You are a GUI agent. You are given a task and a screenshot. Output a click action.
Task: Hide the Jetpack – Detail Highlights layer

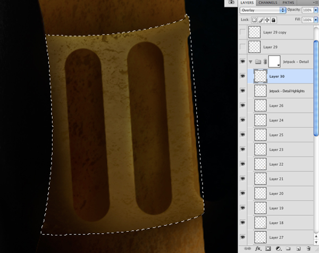click(243, 91)
